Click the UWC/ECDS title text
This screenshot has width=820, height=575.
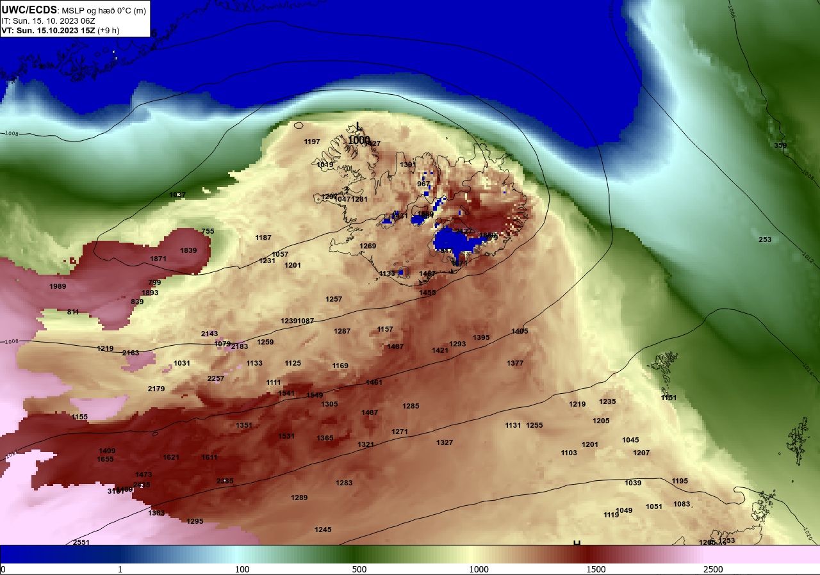click(x=29, y=10)
